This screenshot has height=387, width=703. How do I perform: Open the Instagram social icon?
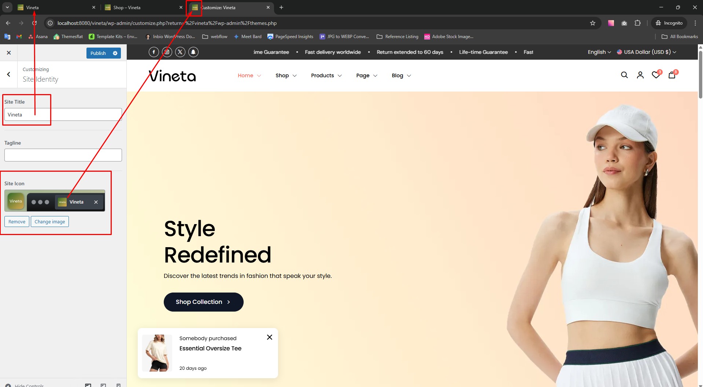coord(167,52)
